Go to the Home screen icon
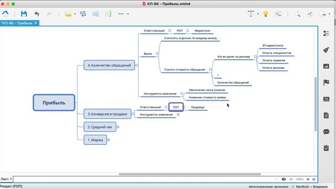The image size is (336, 189). pyautogui.click(x=5, y=14)
